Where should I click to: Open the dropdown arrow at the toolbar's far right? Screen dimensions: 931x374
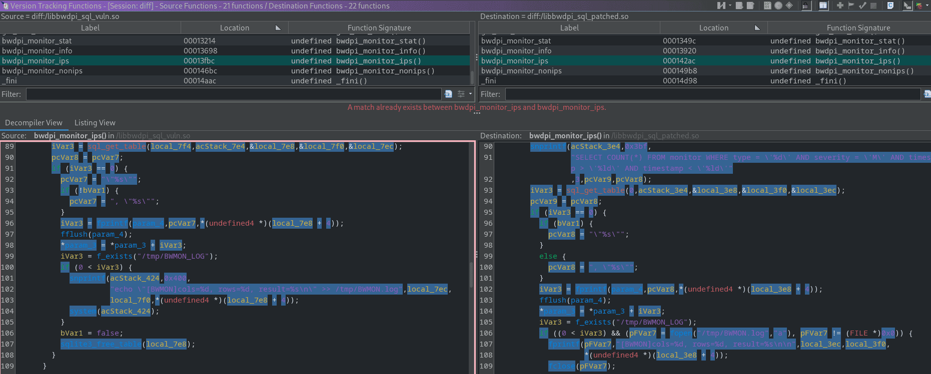[927, 5]
